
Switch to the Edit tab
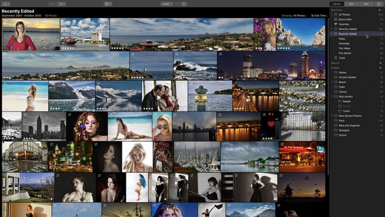click(x=351, y=4)
